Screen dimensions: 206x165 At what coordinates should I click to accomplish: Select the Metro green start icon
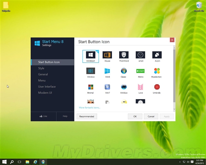[140, 73]
